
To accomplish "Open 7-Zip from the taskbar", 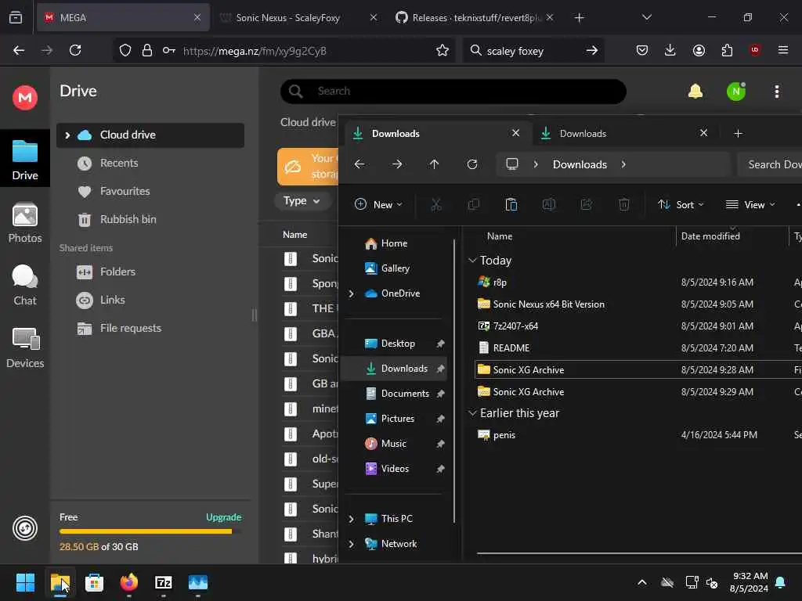I will click(164, 582).
